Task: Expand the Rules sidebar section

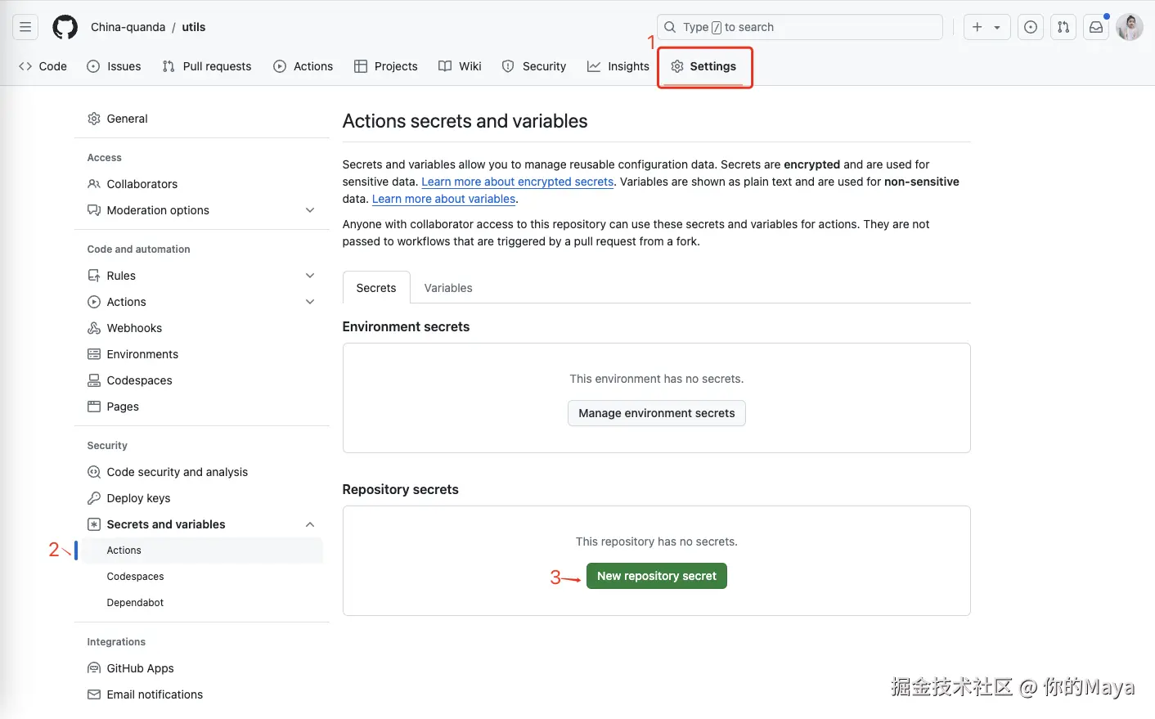Action: click(x=310, y=276)
